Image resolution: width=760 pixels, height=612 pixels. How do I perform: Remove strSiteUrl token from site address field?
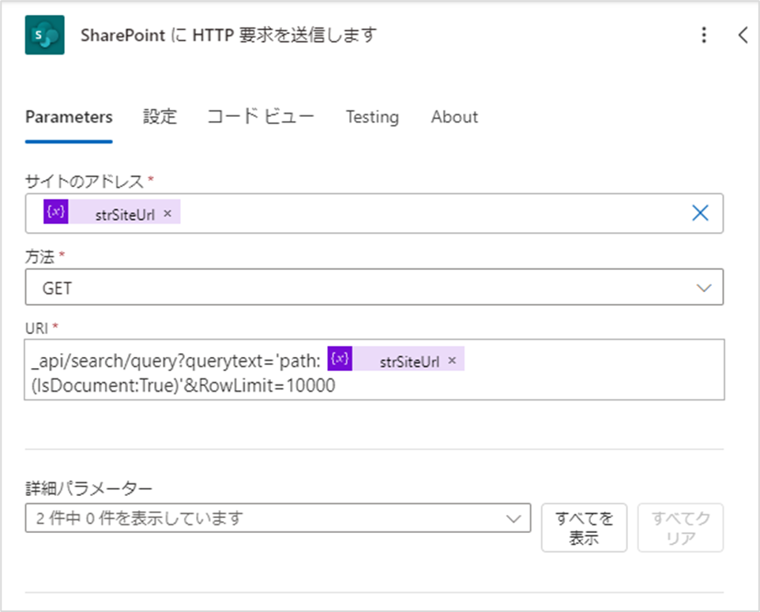167,213
